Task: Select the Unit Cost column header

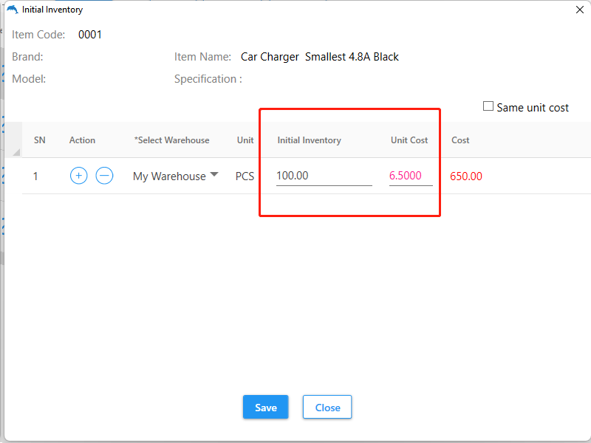Action: point(409,140)
